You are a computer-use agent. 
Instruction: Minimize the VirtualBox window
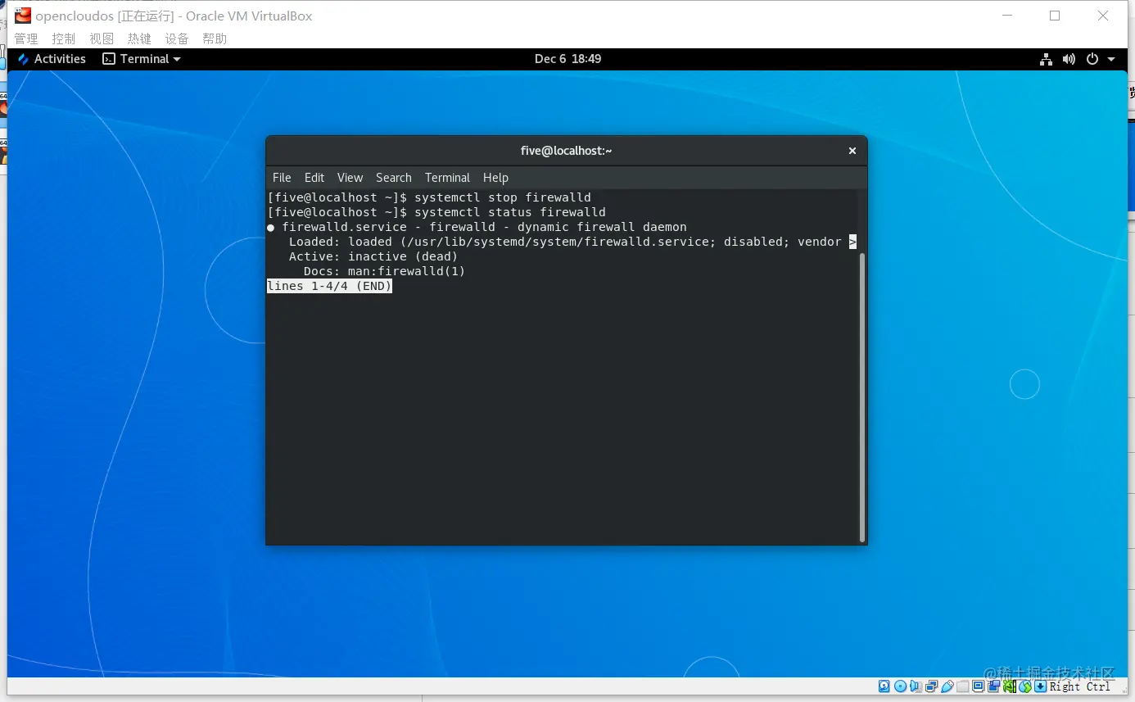1008,16
